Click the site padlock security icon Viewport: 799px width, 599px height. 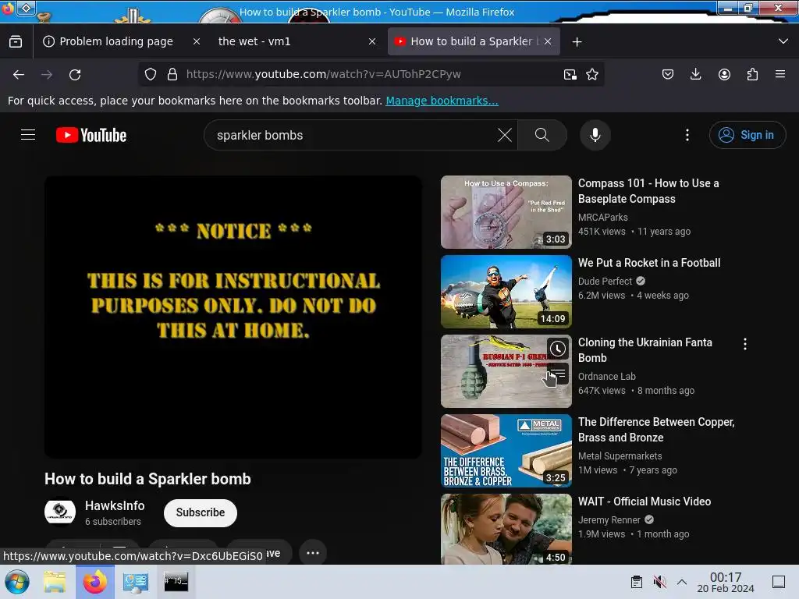tap(172, 74)
